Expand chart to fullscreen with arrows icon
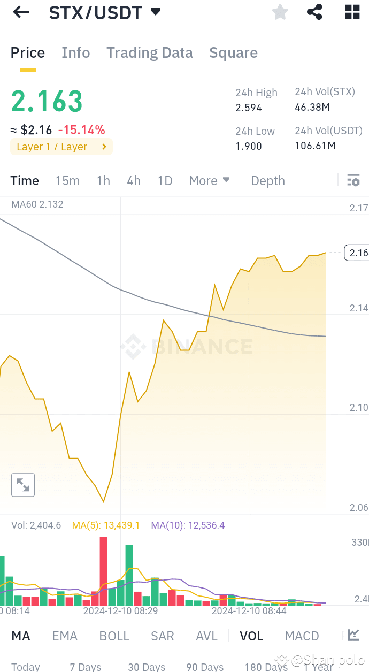This screenshot has width=369, height=672. point(22,485)
